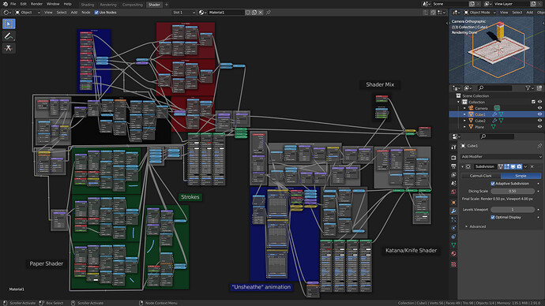The width and height of the screenshot is (545, 306).
Task: Hide the Camera with its eye icon
Action: [539, 108]
